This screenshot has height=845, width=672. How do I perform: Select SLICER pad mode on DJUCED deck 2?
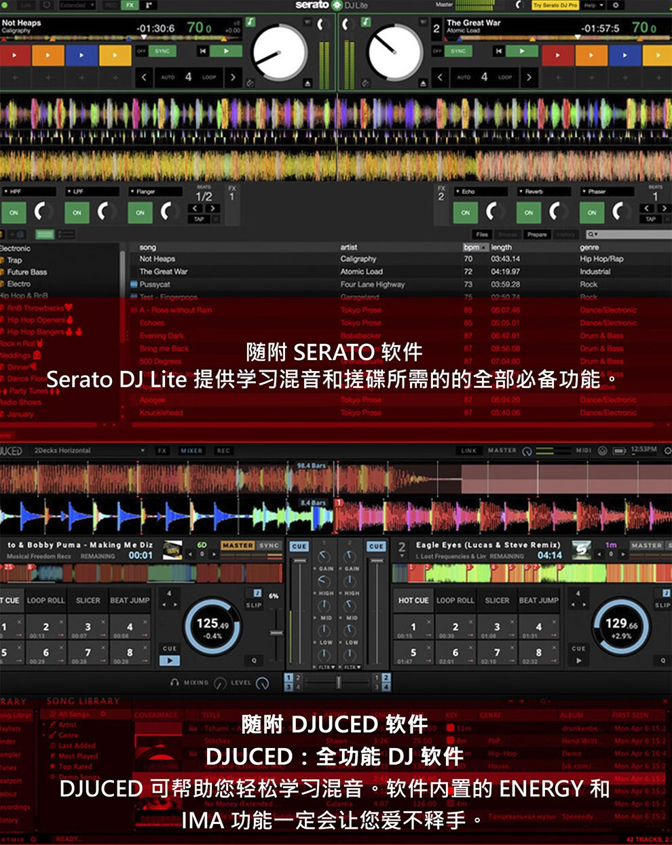(497, 600)
